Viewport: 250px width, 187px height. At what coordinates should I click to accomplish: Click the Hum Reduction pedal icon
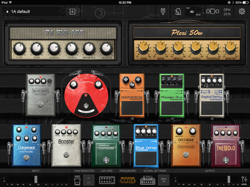pos(77,180)
